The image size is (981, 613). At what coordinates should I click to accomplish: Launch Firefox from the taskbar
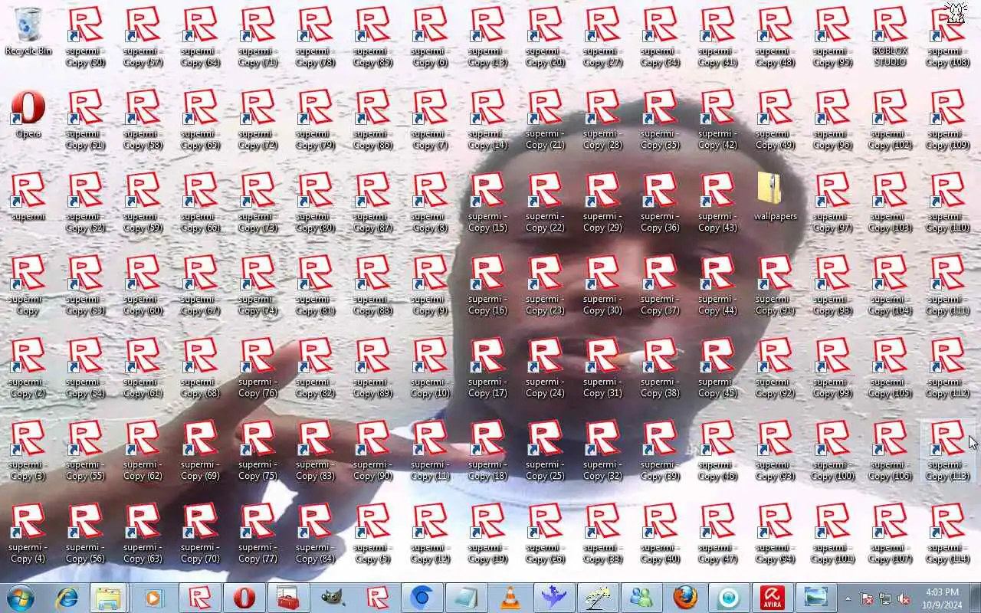pyautogui.click(x=686, y=598)
